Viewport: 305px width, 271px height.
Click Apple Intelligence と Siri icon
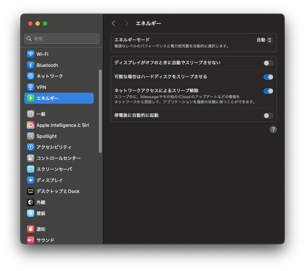click(x=31, y=125)
